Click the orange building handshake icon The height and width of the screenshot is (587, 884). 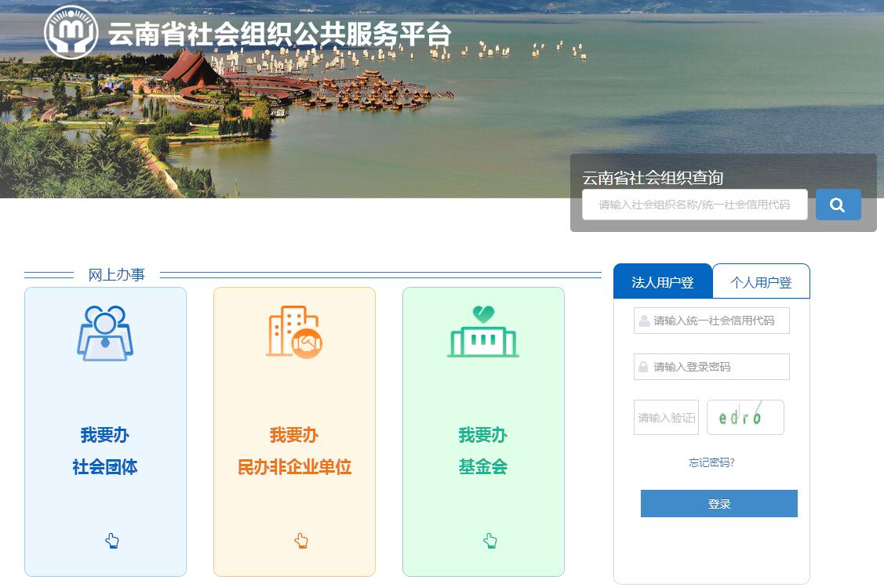point(294,332)
